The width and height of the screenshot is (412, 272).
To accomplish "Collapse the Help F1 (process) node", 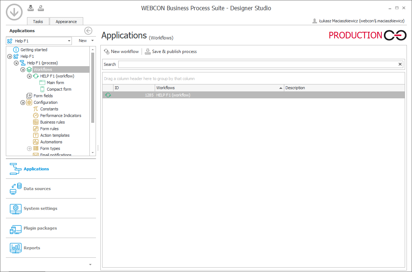I will (16, 63).
